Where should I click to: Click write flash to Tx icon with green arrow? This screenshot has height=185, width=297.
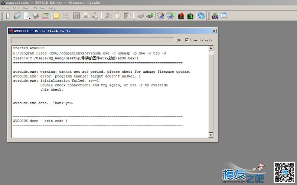coord(190,16)
